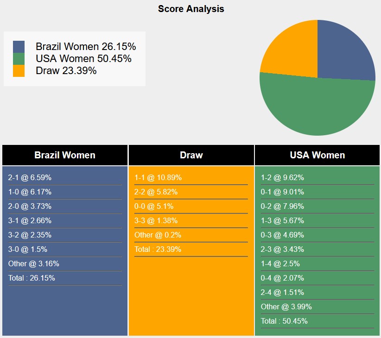Screen dimensions: 381x338
Task: Click Brazil Women 26.15% legend label
Action: [x=86, y=47]
